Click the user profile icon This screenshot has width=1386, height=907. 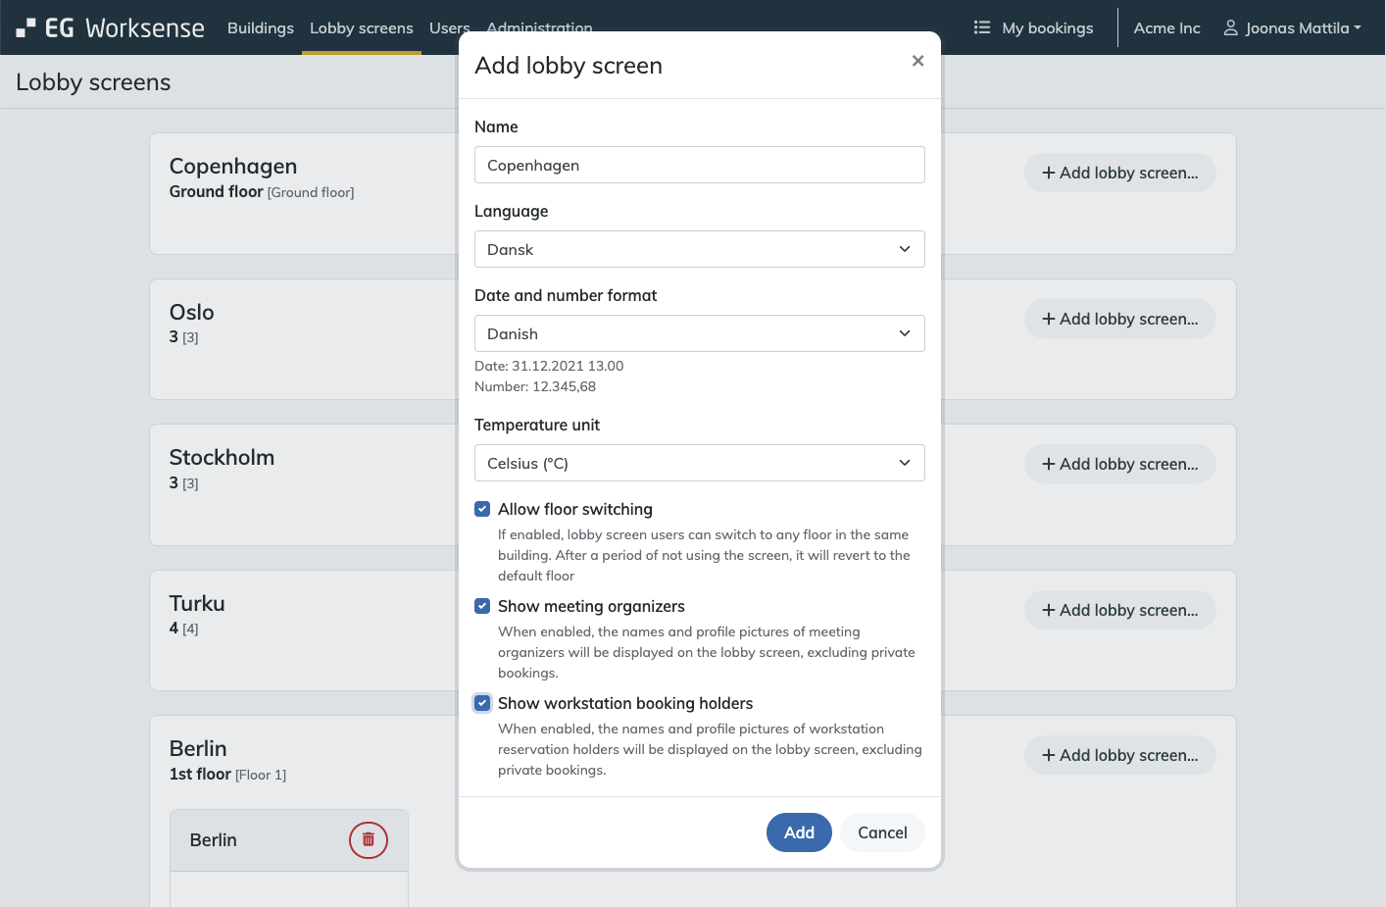click(x=1230, y=27)
